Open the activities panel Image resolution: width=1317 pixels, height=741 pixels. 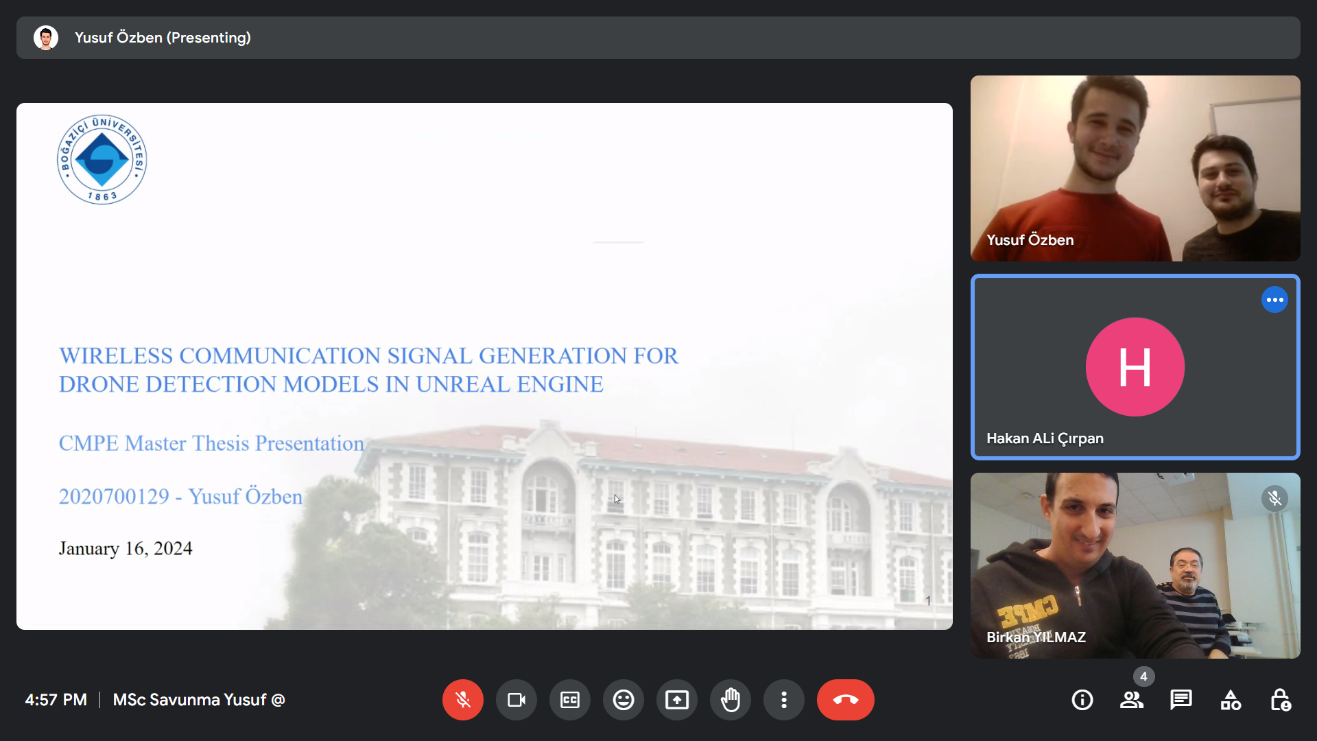click(x=1231, y=700)
